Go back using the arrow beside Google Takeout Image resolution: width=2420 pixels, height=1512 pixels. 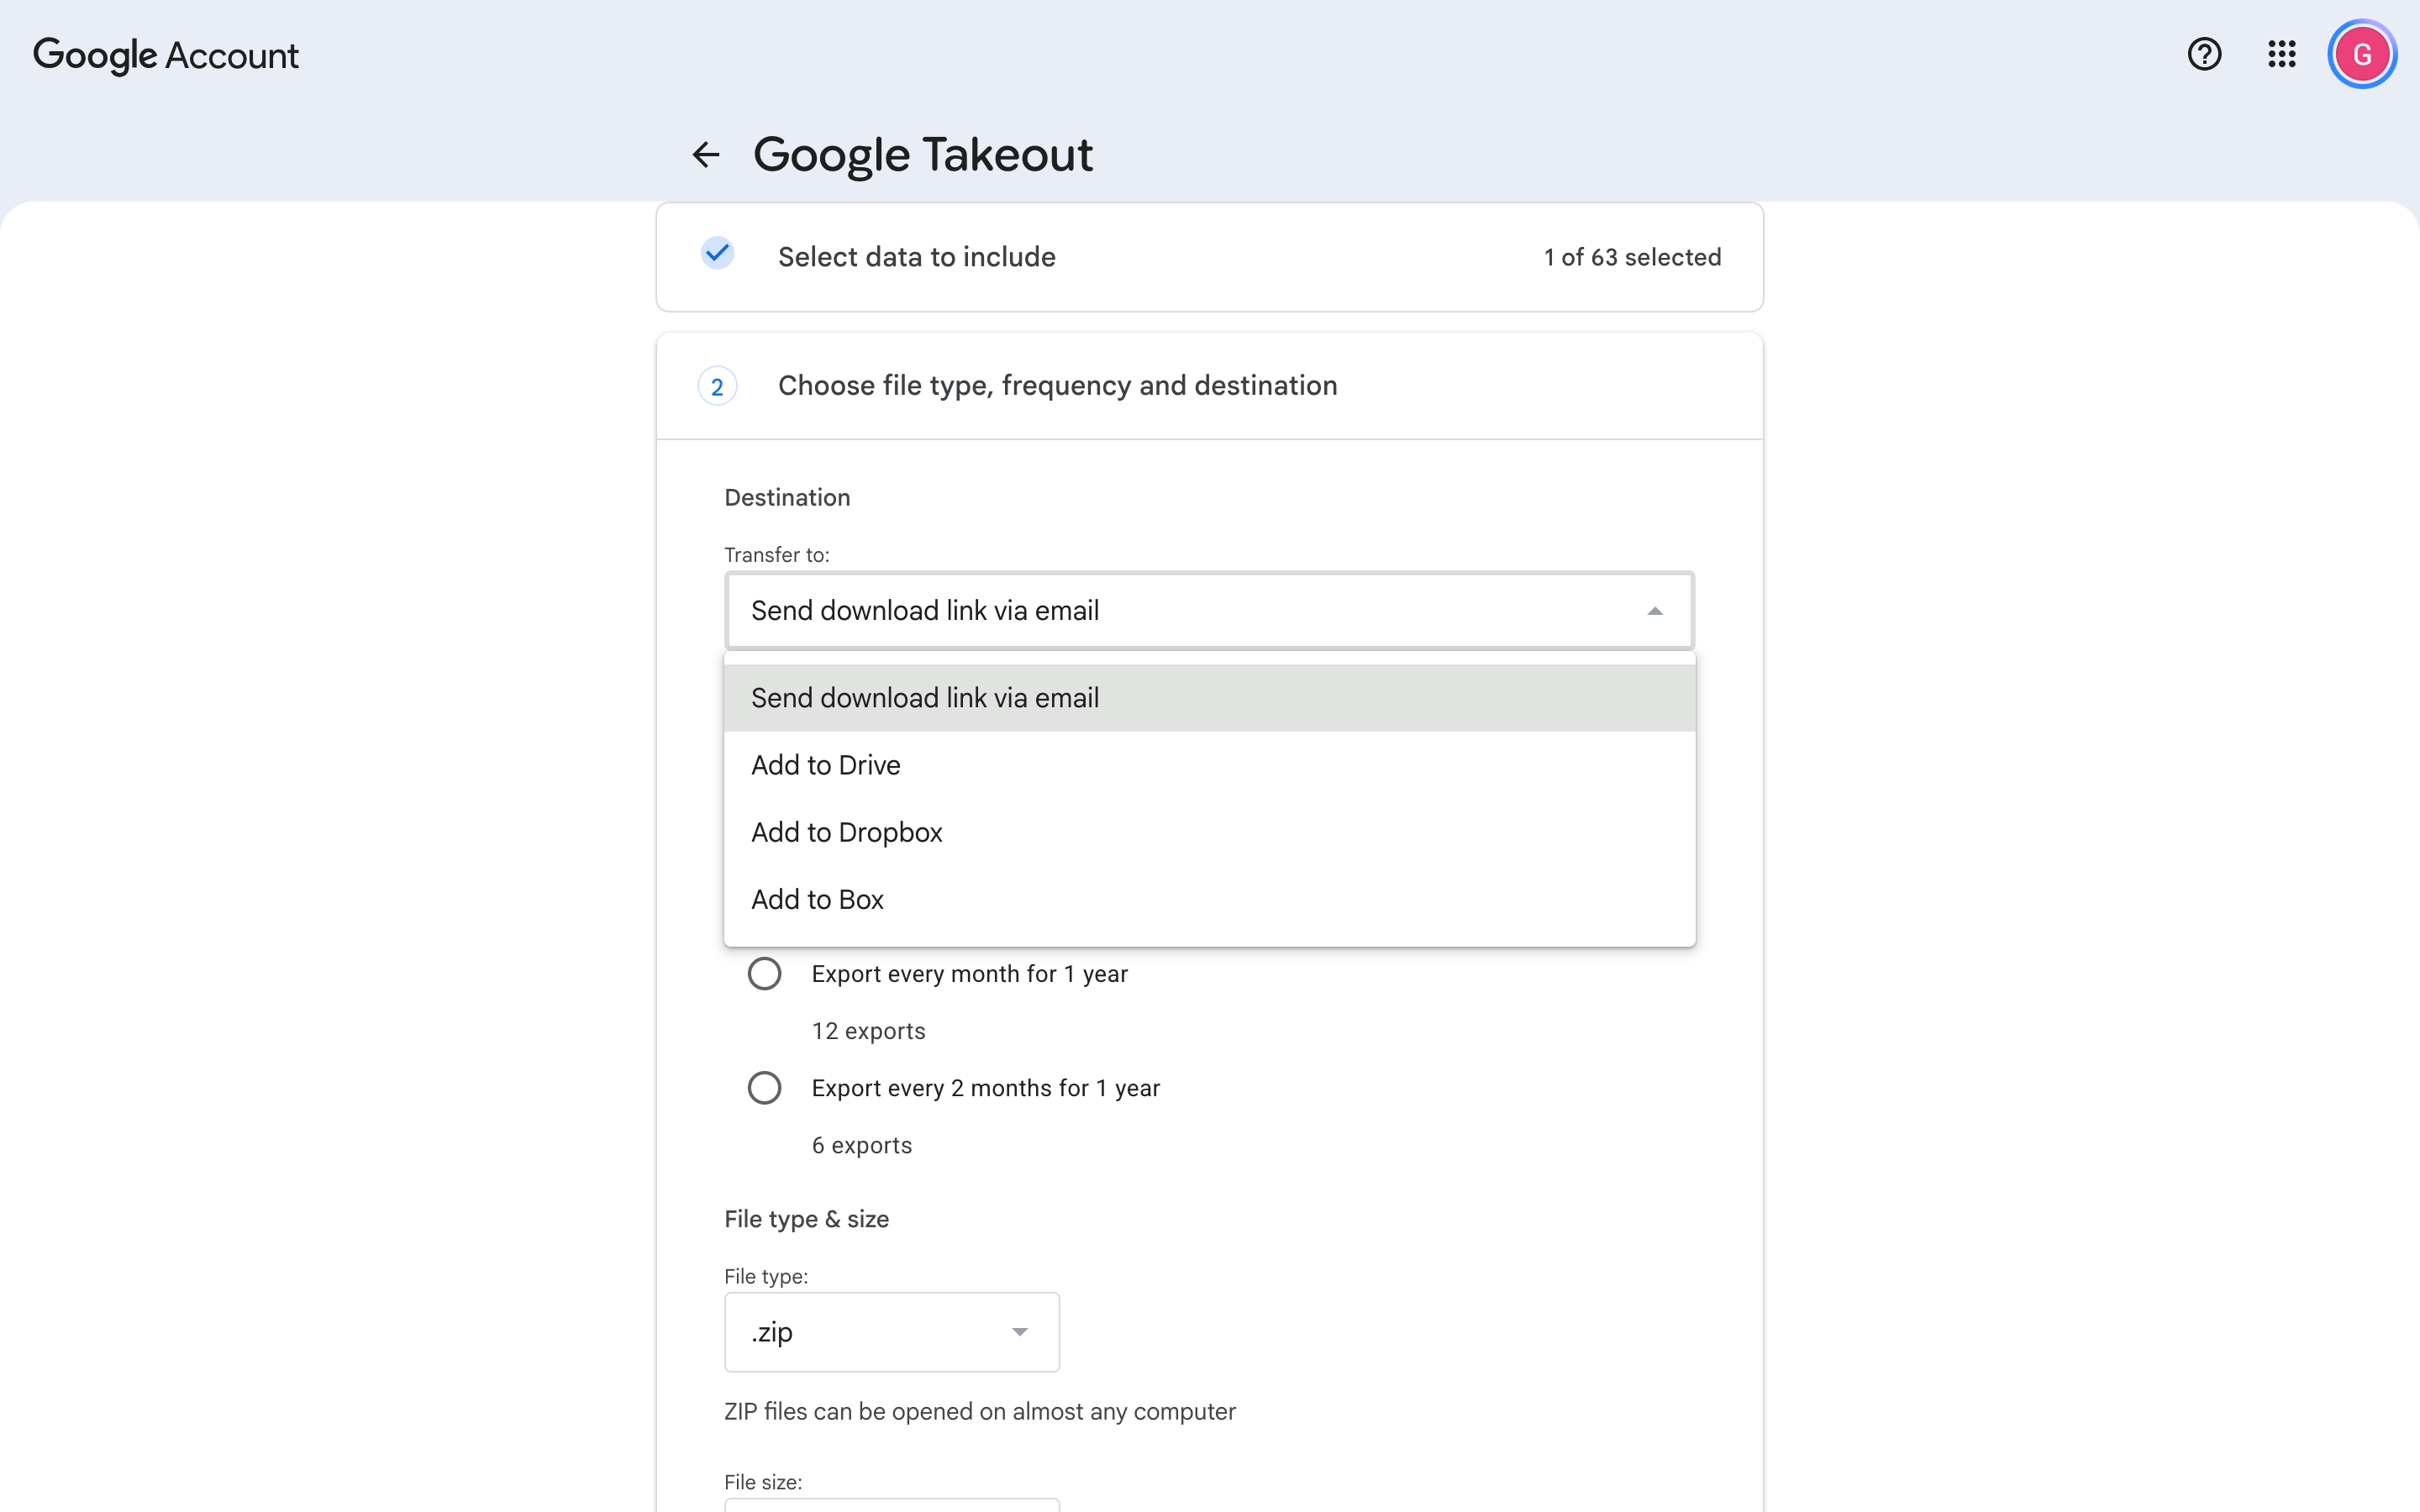(x=706, y=154)
